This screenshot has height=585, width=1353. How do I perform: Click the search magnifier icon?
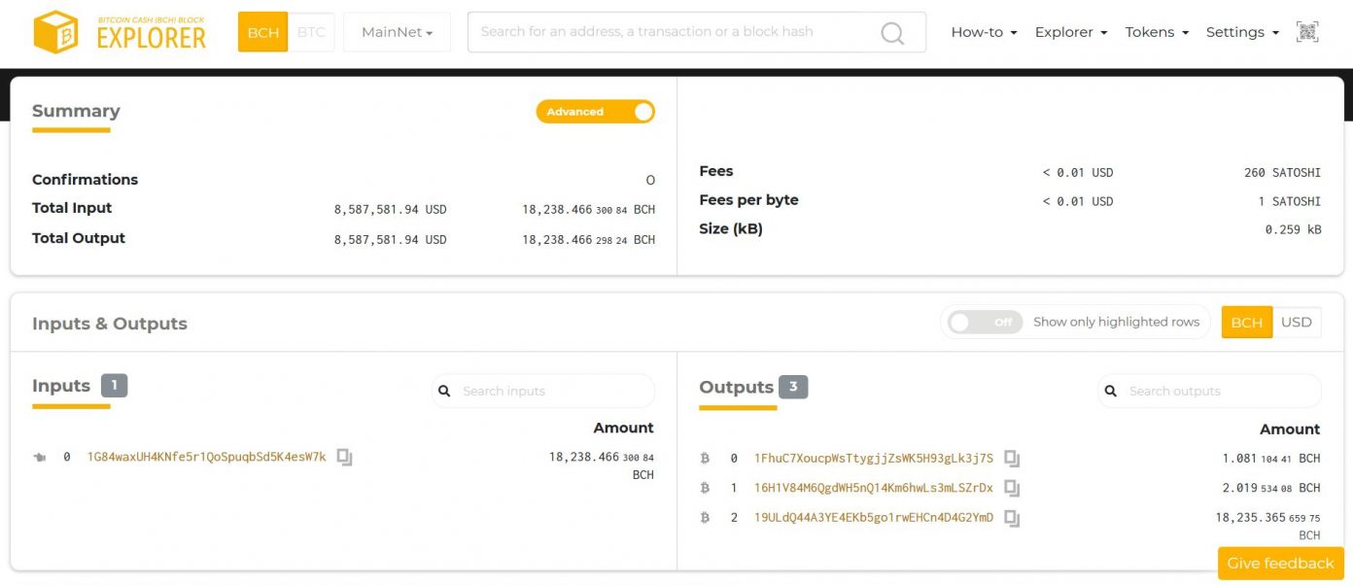coord(891,33)
